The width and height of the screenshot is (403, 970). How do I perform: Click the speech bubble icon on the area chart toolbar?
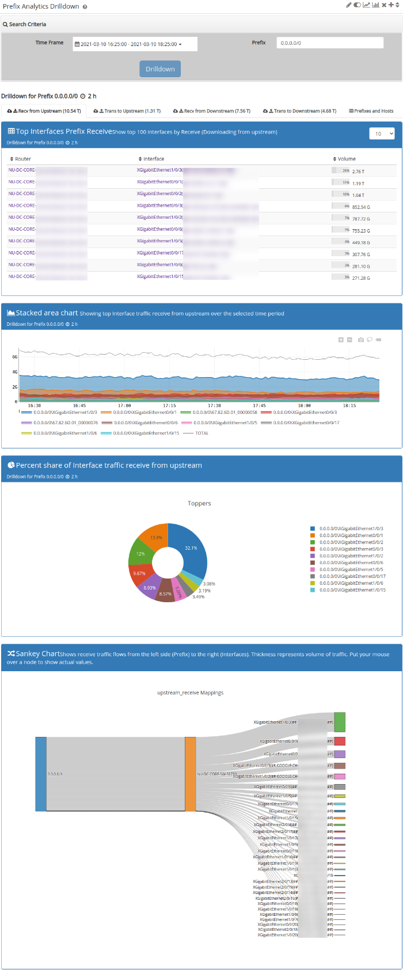click(x=370, y=340)
